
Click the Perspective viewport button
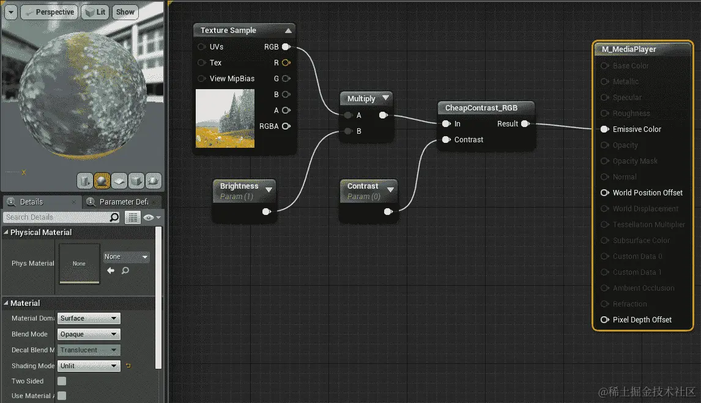[49, 12]
